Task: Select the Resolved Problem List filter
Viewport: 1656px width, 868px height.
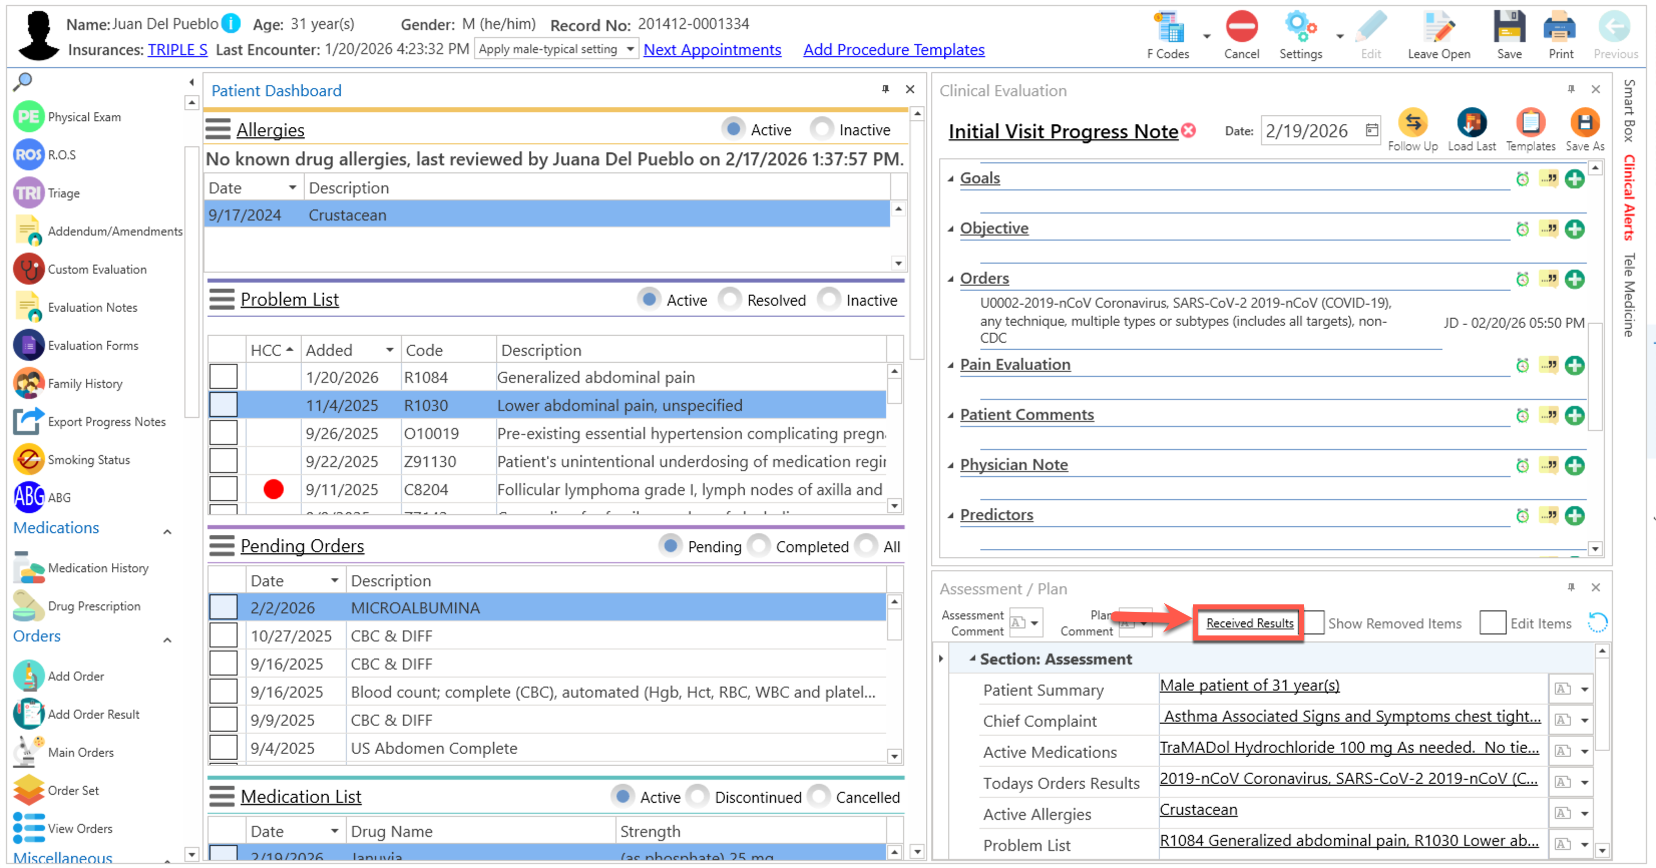Action: 730,300
